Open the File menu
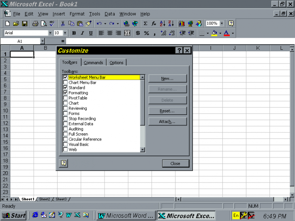Image resolution: width=295 pixels, height=221 pixels. point(17,14)
